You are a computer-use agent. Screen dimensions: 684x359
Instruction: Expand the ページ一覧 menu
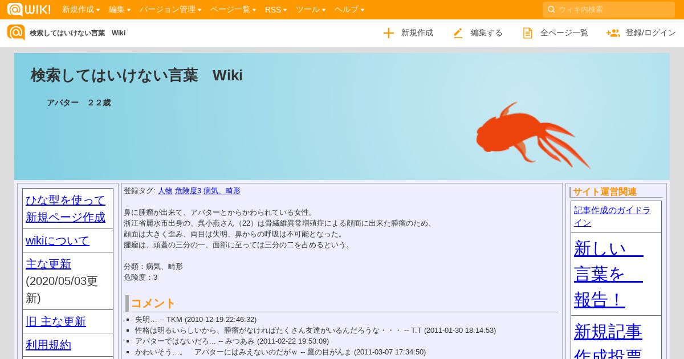click(x=233, y=10)
